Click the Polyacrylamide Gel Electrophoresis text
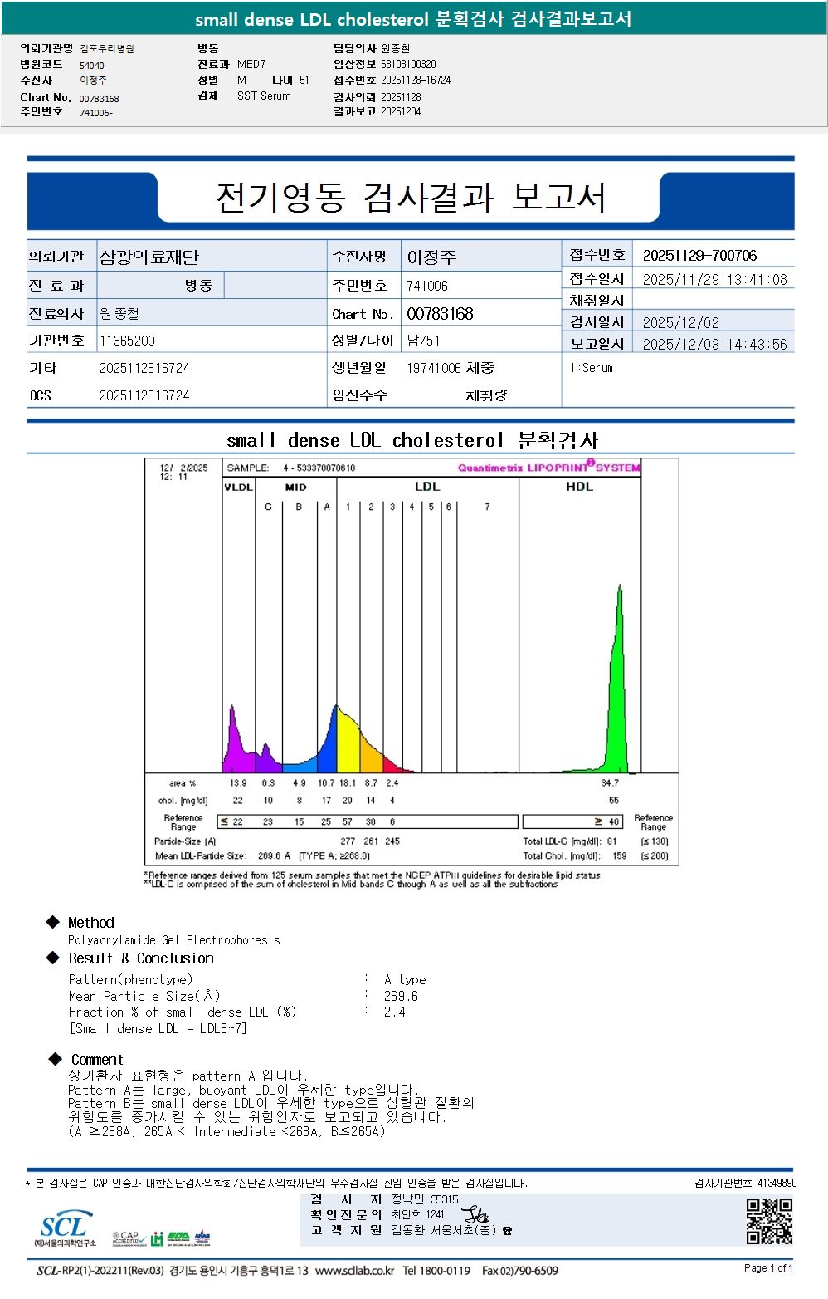This screenshot has width=828, height=1299. pyautogui.click(x=174, y=940)
